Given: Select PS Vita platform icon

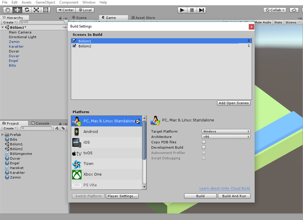Looking at the screenshot, I should (76, 185).
